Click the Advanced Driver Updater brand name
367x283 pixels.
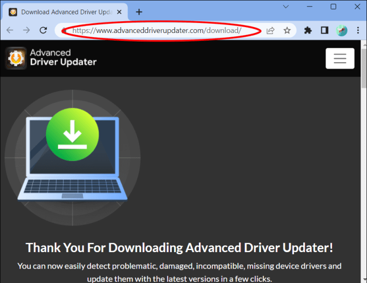click(63, 57)
